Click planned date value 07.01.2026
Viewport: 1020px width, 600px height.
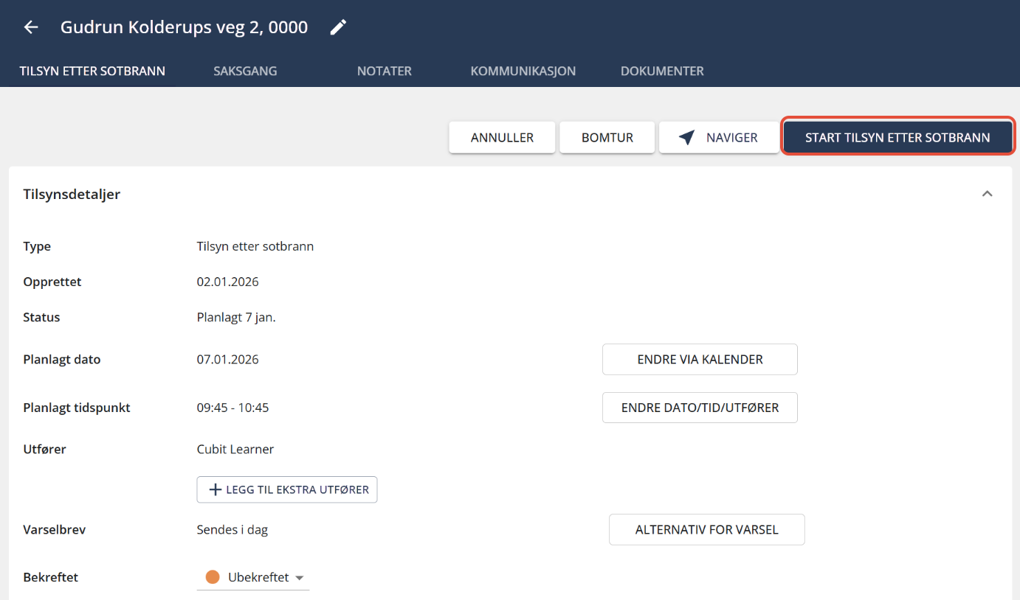pos(227,360)
